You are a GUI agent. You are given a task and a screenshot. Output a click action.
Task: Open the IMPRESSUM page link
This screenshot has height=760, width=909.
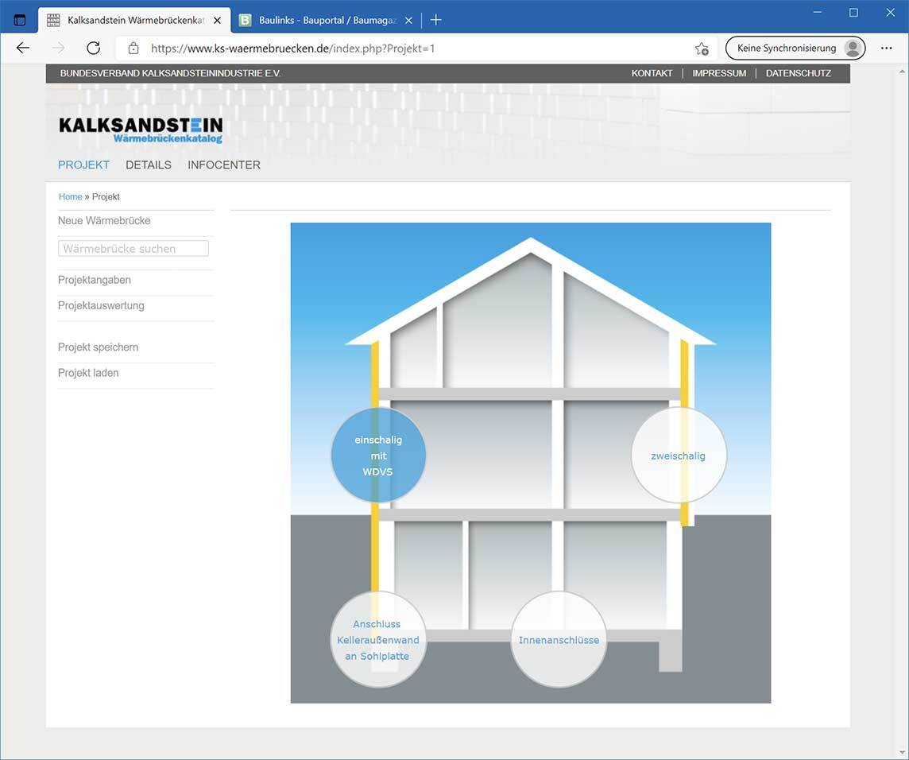(x=719, y=73)
